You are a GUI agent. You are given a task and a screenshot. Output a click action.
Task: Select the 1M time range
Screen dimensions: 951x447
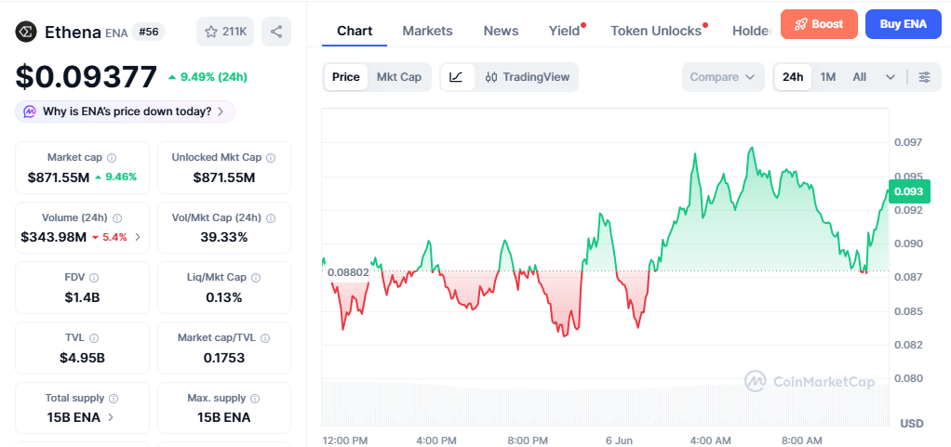tap(828, 77)
